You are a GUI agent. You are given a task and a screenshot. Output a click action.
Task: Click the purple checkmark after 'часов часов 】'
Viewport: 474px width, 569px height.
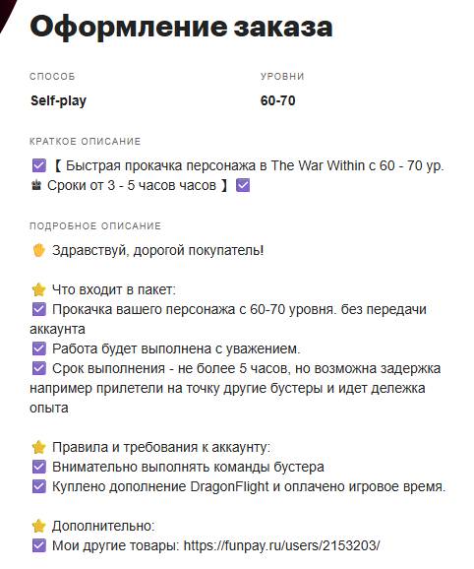coord(243,185)
